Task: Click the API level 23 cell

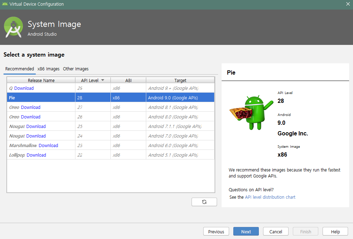Action: 93,145
